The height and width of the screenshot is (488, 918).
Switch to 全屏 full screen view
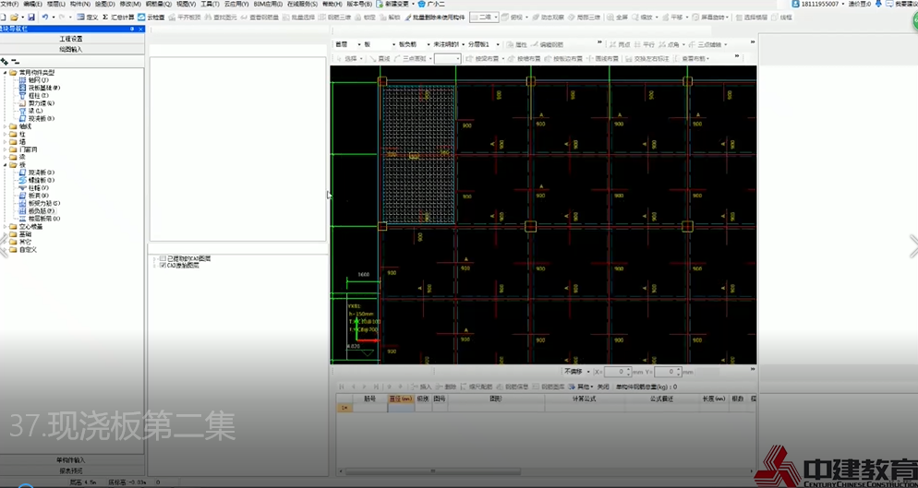[619, 18]
